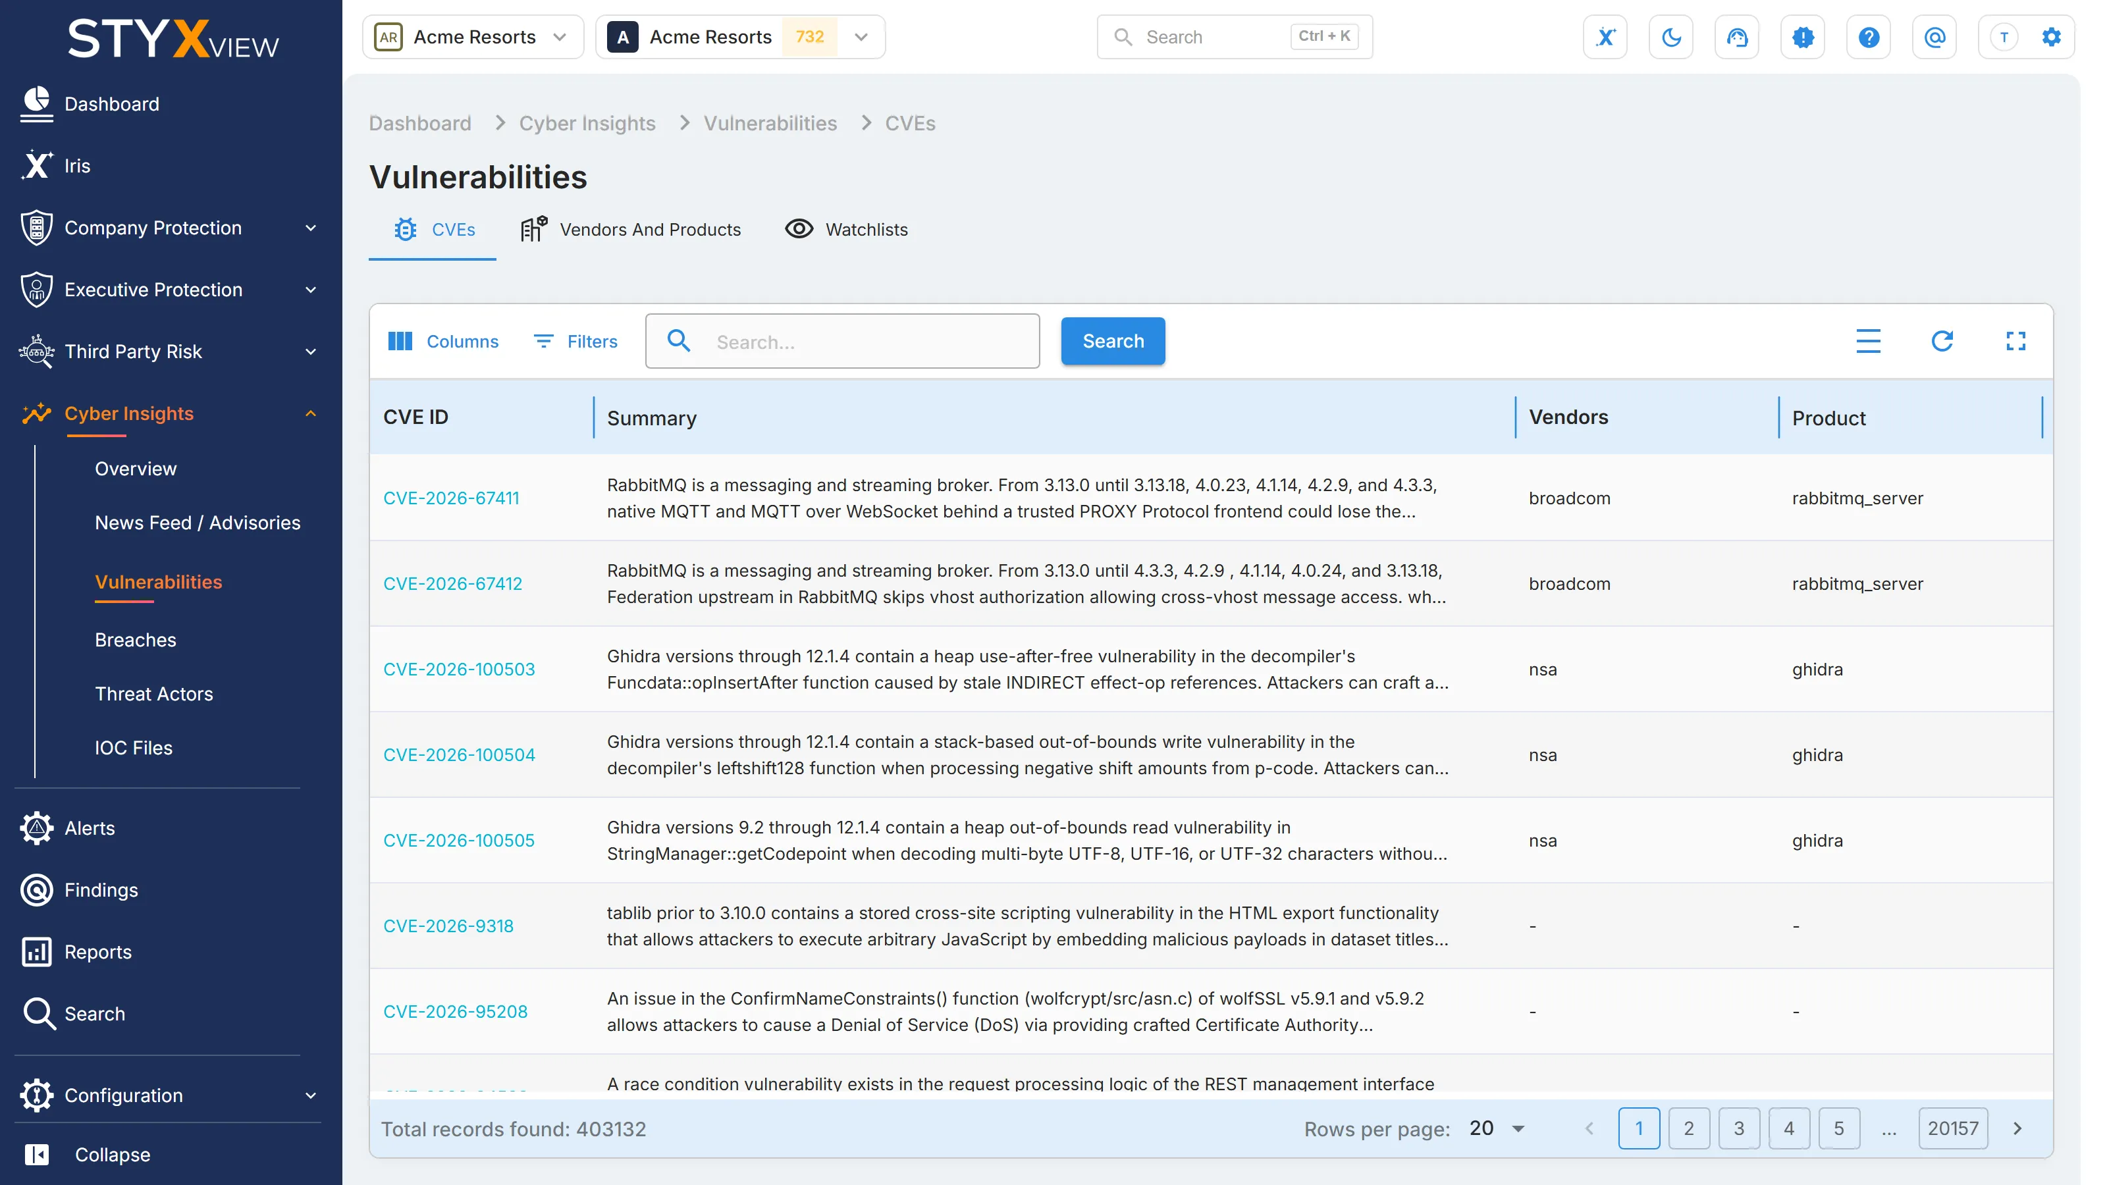Image resolution: width=2107 pixels, height=1185 pixels.
Task: Expand Executive Protection menu
Action: coord(170,290)
